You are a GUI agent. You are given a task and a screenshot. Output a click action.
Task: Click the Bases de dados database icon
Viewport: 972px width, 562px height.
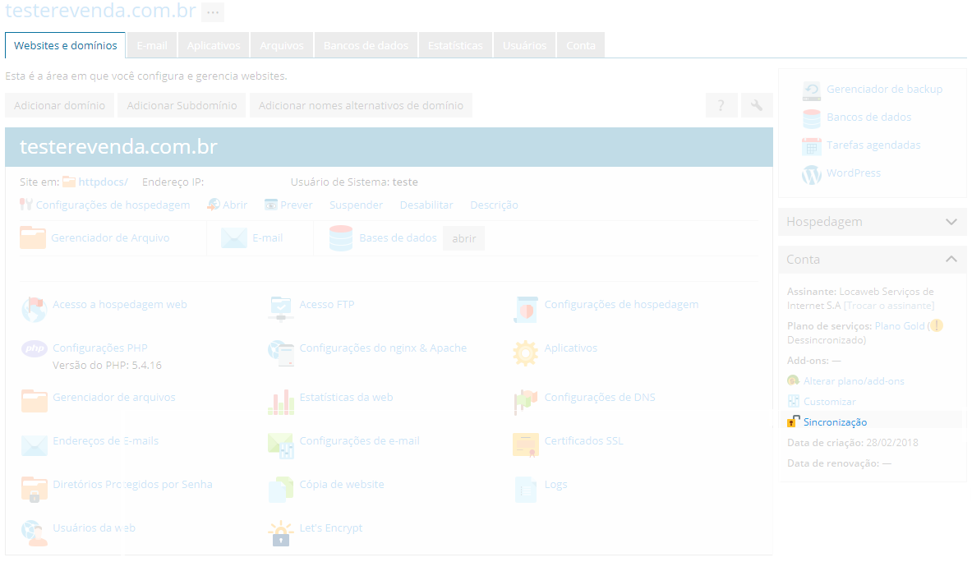(x=341, y=238)
